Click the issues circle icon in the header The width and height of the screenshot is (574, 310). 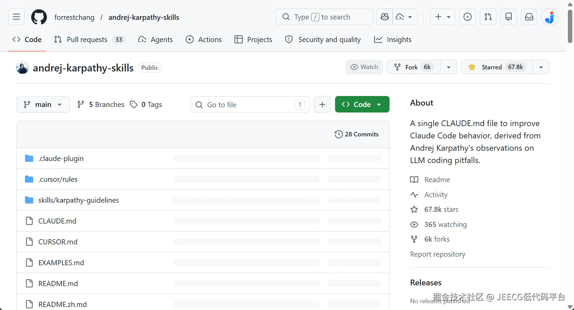click(x=467, y=17)
